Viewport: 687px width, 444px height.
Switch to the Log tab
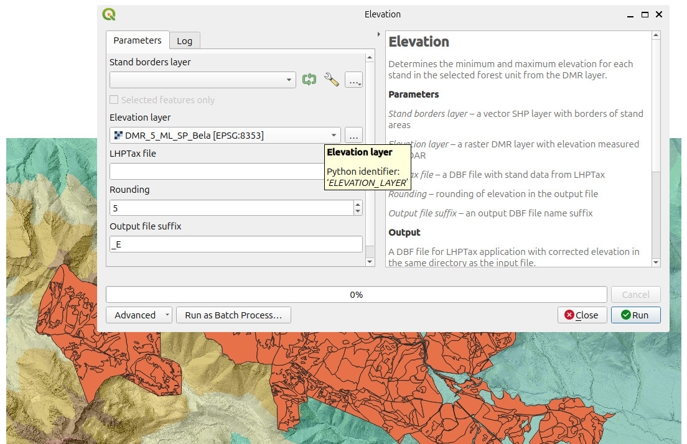[184, 41]
